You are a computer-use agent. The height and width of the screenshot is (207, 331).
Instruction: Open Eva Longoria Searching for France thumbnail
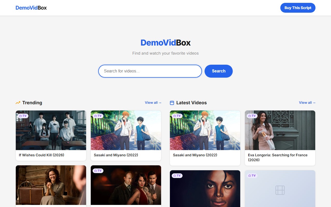coord(280,130)
